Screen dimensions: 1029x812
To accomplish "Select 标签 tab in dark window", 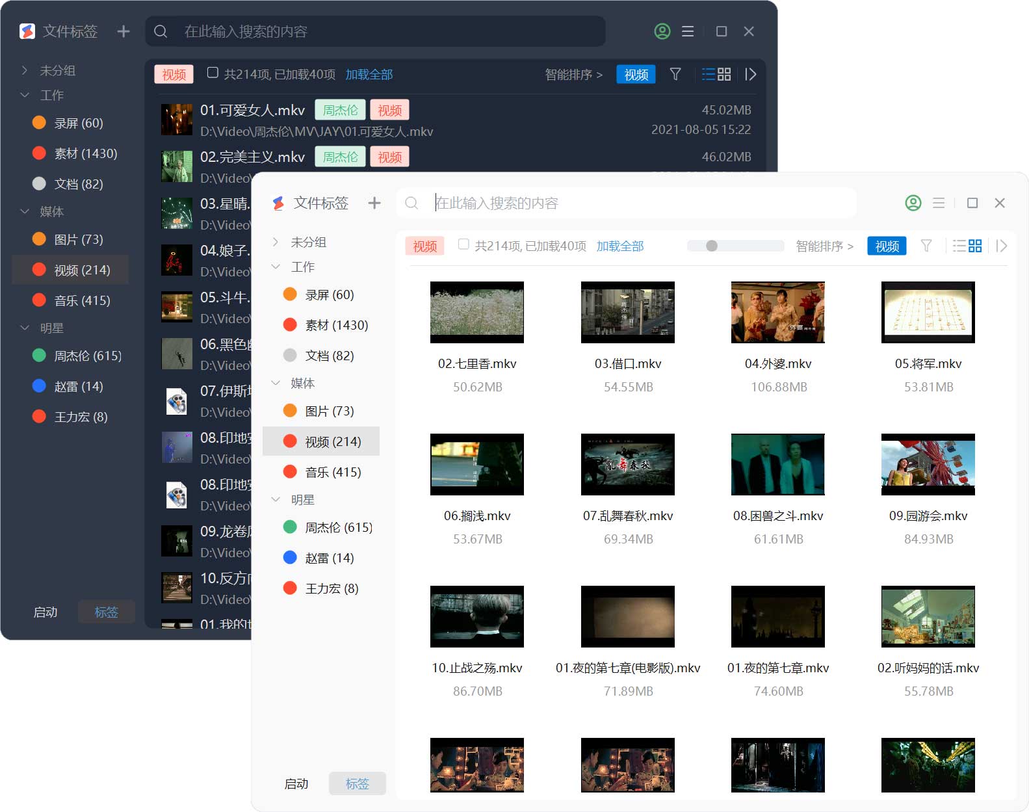I will click(107, 612).
